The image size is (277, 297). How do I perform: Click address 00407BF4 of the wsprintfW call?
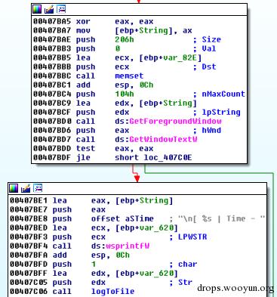tap(29, 246)
